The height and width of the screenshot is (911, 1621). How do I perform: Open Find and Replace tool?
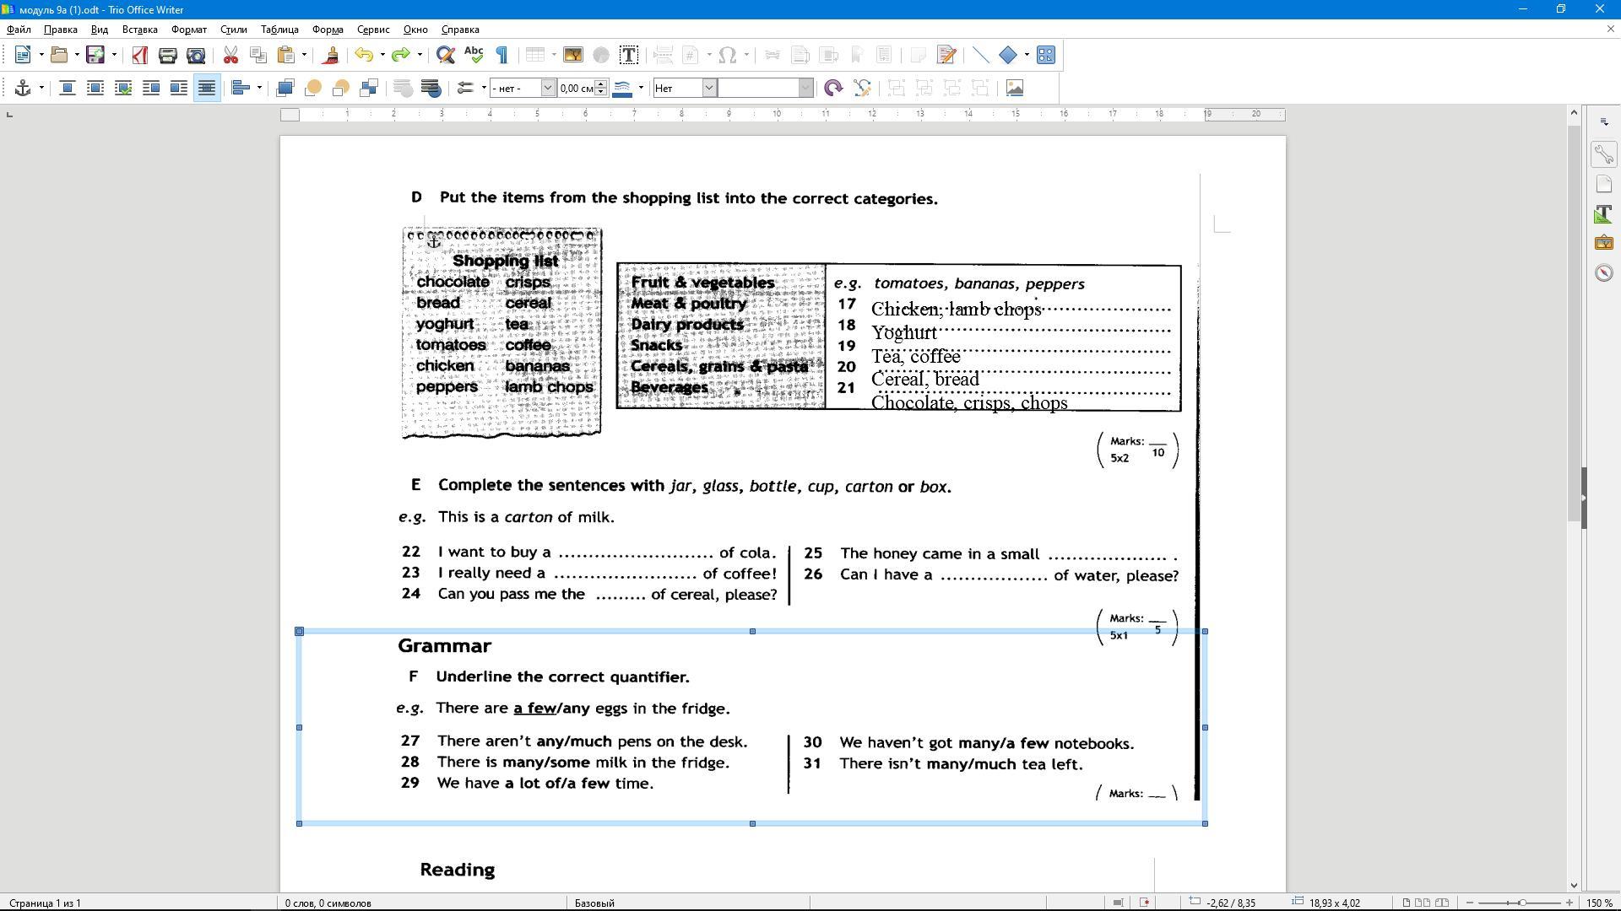tap(445, 56)
